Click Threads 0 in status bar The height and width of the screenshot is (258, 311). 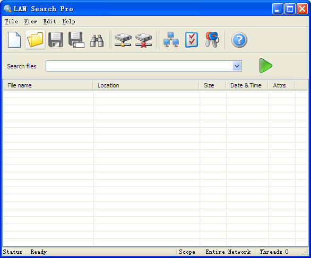(274, 252)
